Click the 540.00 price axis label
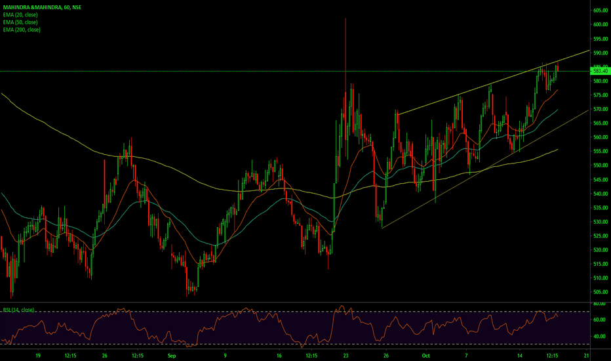Viewport: 611px width, 361px height. click(601, 194)
